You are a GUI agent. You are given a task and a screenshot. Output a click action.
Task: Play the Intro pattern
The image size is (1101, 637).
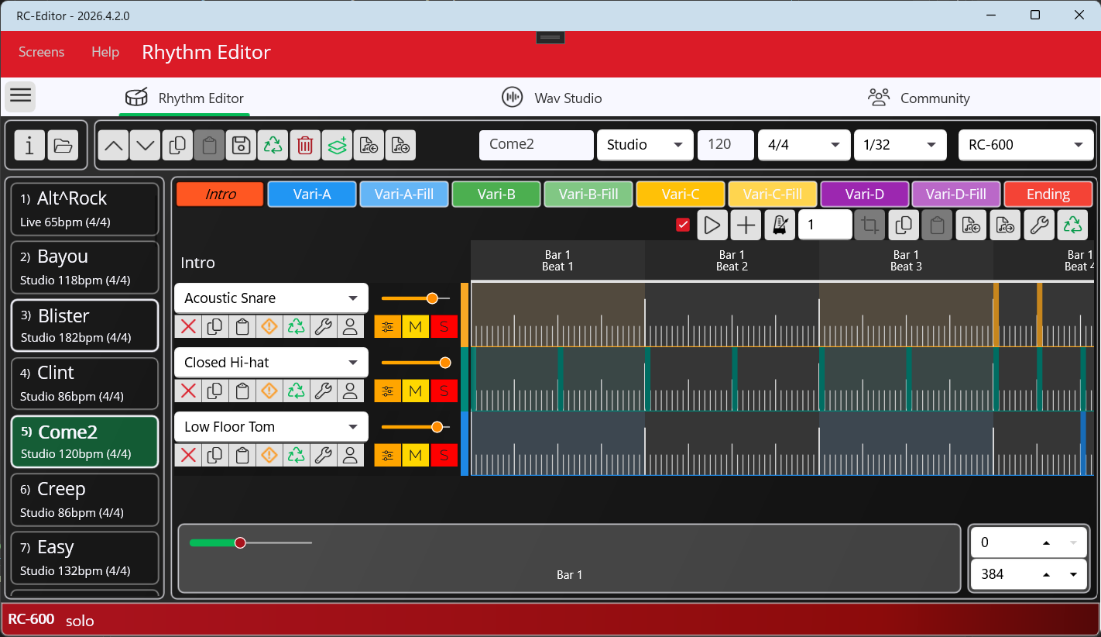click(712, 226)
